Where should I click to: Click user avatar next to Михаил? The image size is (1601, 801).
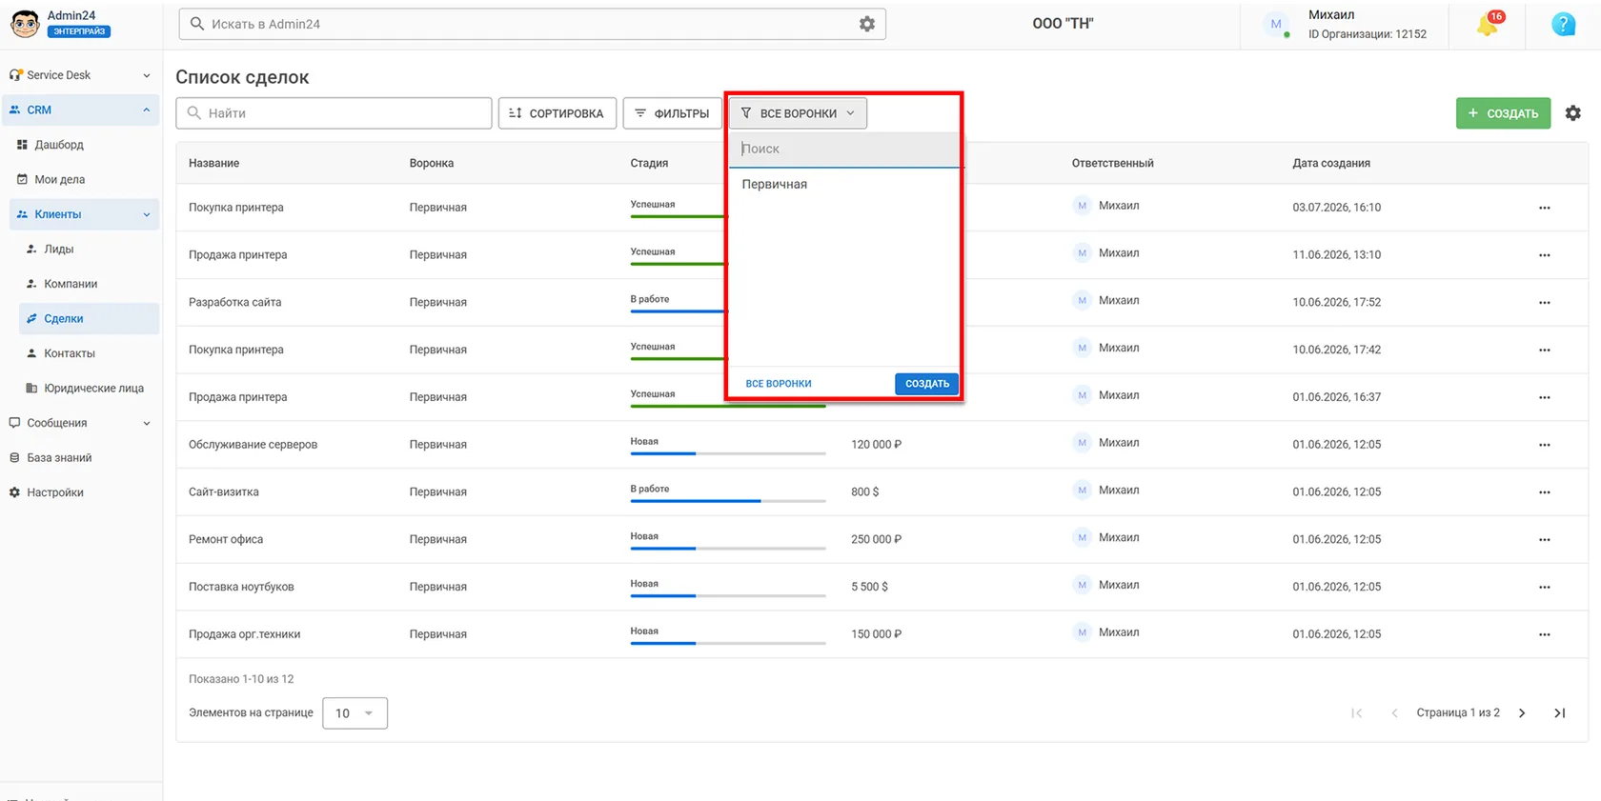[1276, 25]
